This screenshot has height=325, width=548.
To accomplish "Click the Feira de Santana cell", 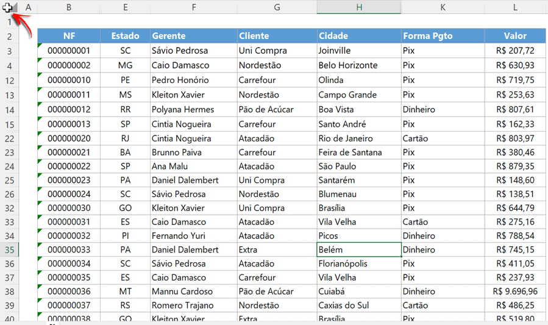I will click(358, 152).
